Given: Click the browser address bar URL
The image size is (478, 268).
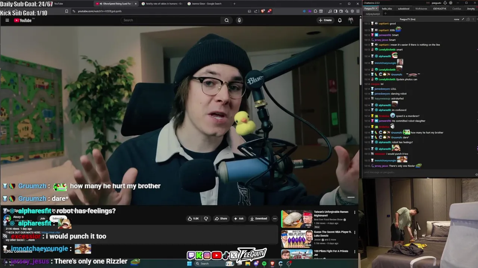Looking at the screenshot, I should click(99, 11).
